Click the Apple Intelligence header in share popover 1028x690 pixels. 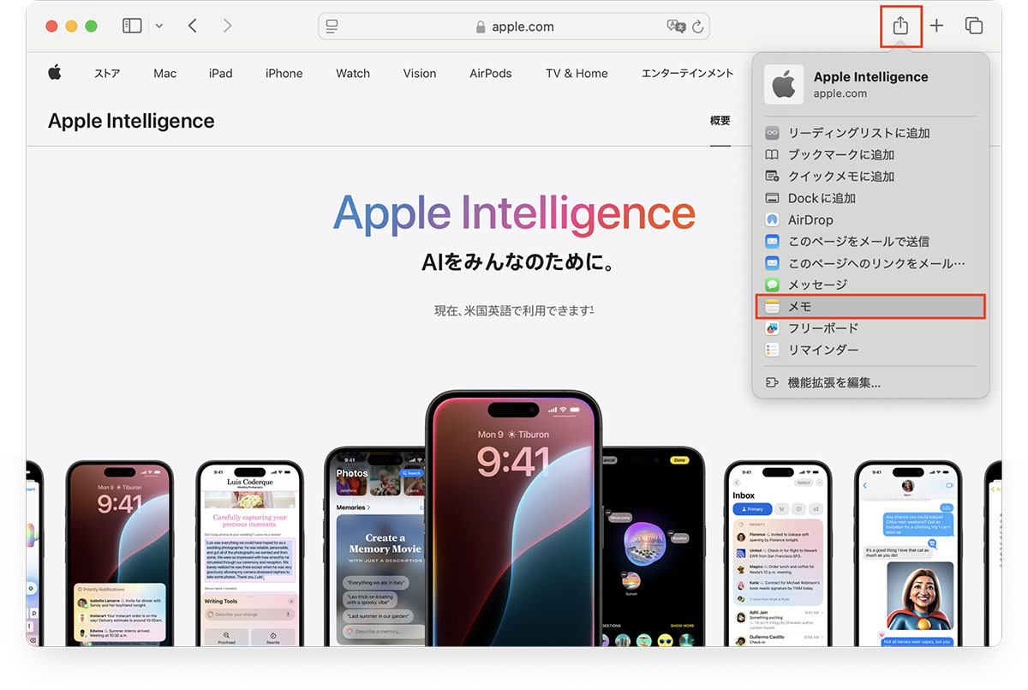(x=870, y=84)
